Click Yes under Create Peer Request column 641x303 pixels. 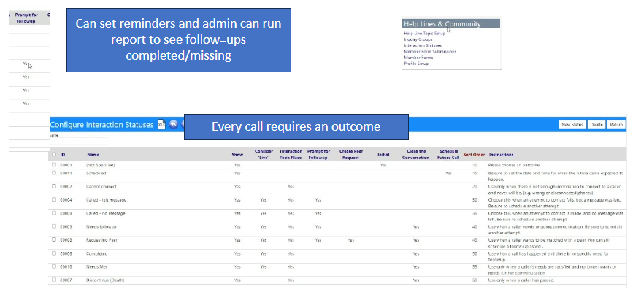(350, 240)
